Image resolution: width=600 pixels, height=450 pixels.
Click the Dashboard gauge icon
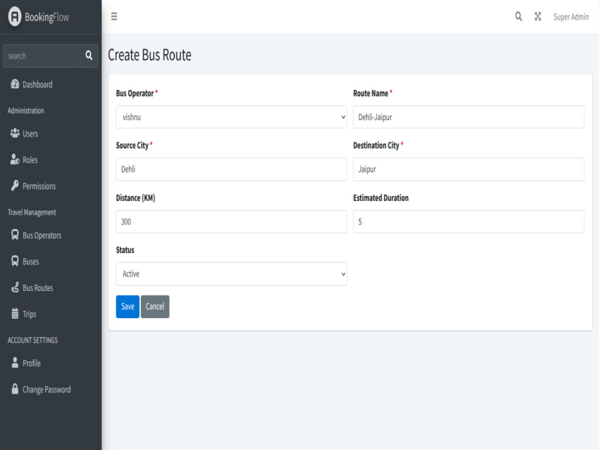(x=15, y=84)
